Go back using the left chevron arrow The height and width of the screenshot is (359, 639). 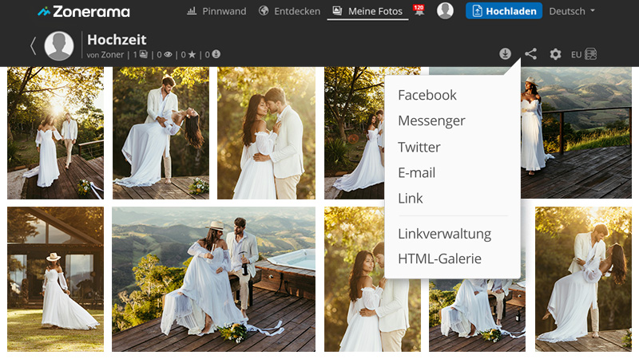click(x=33, y=46)
